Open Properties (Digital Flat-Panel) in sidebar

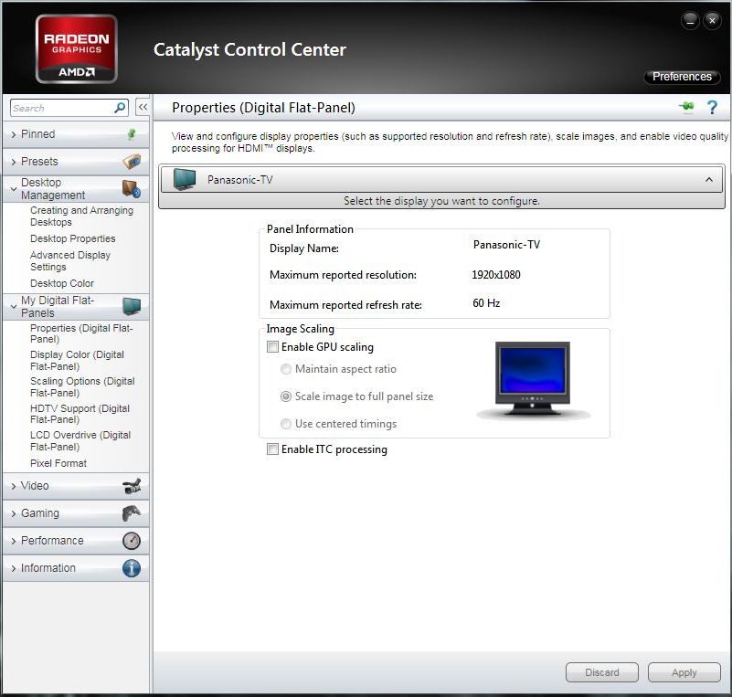point(81,333)
